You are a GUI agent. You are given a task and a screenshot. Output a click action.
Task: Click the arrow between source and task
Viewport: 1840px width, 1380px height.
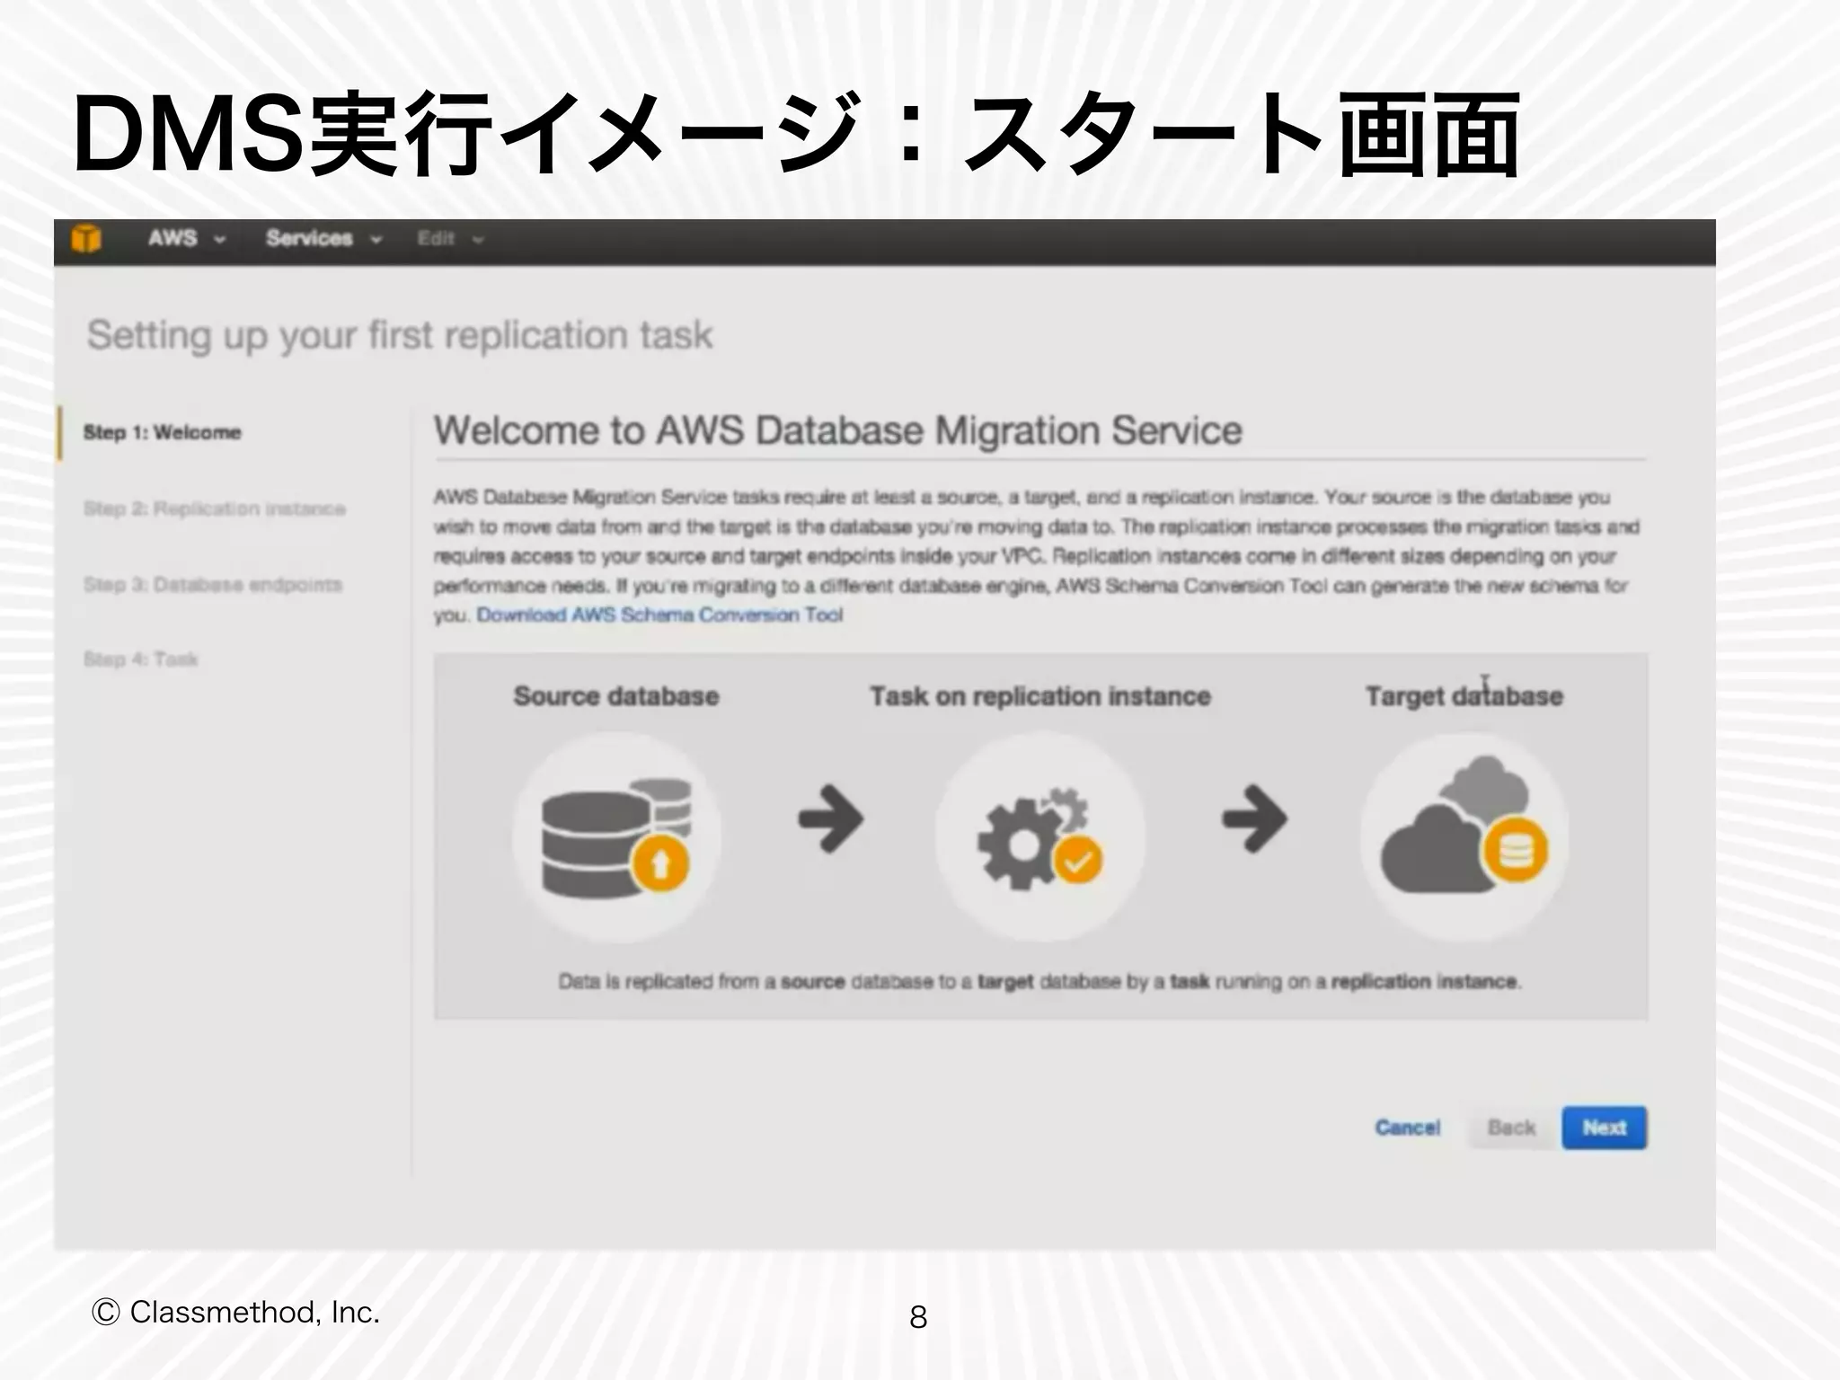click(831, 818)
